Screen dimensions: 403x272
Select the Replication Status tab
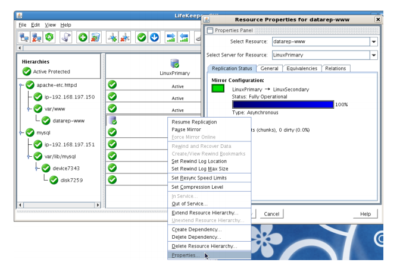pyautogui.click(x=232, y=68)
